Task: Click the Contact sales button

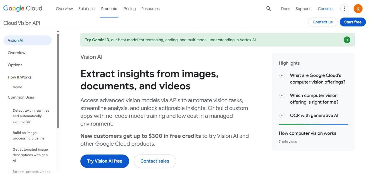Action: click(155, 161)
